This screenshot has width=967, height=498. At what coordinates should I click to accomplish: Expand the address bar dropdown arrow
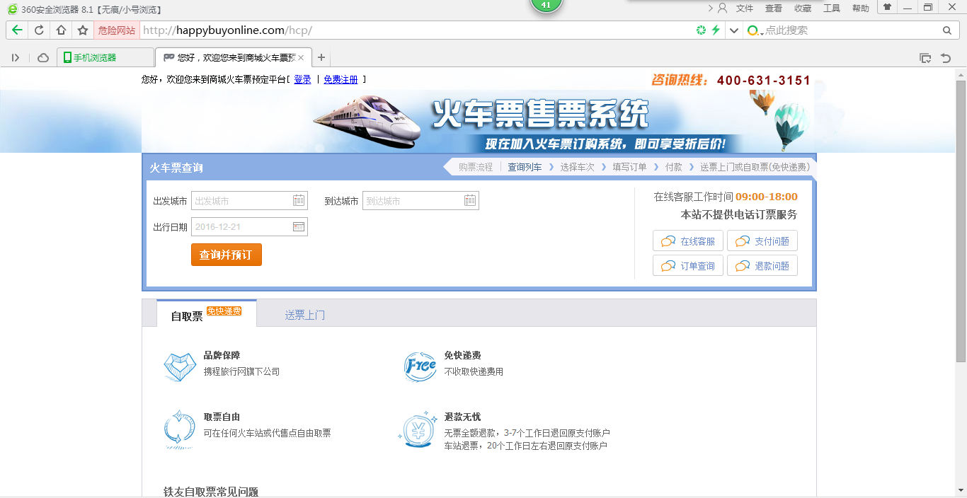(734, 30)
